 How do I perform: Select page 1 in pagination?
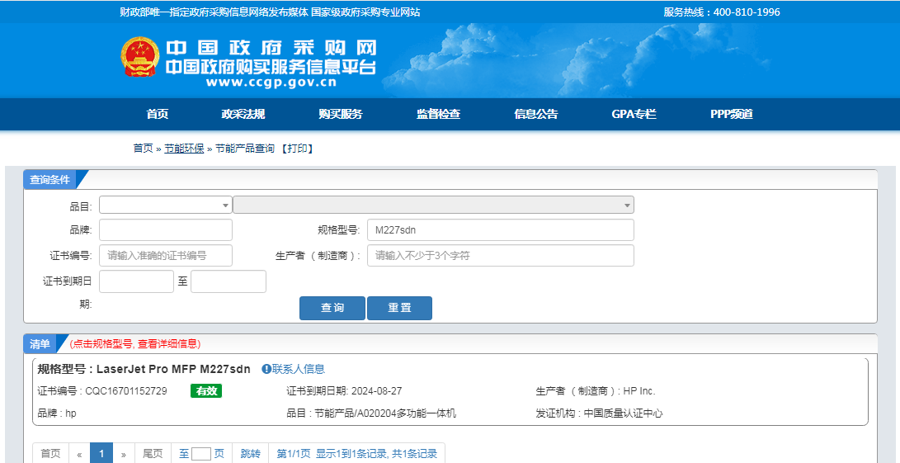click(x=101, y=454)
